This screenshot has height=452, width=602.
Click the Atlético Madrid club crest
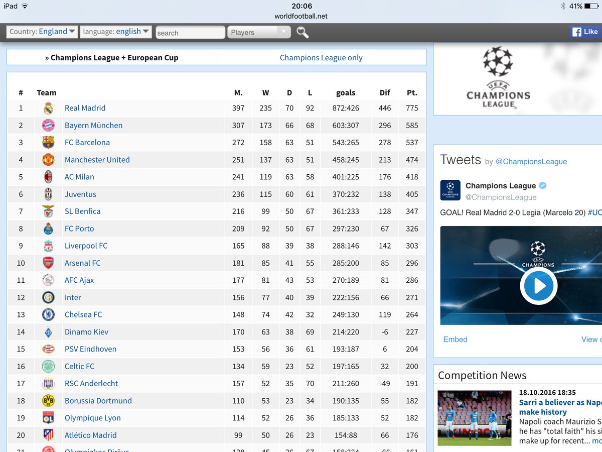[x=48, y=435]
